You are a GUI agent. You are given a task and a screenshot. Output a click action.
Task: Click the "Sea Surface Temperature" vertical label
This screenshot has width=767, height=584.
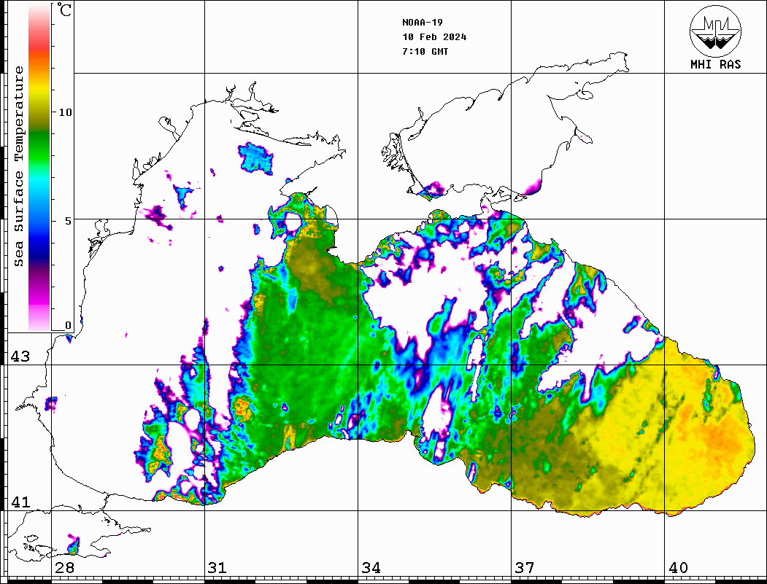click(x=18, y=166)
